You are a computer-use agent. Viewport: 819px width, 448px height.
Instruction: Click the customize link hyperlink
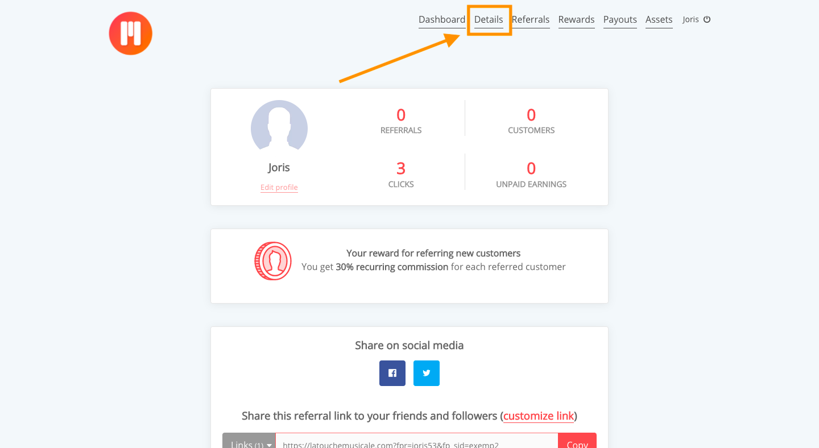pos(539,416)
